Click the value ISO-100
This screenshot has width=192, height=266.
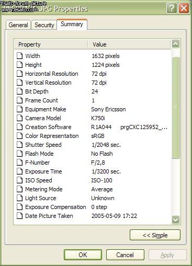(101, 180)
